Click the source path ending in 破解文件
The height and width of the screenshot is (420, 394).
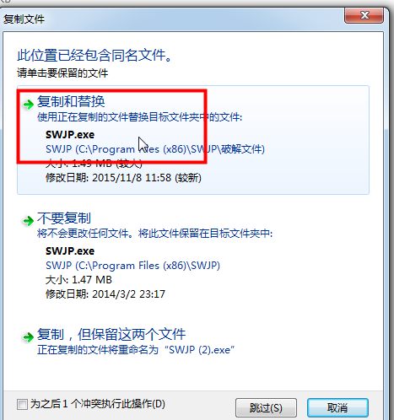pos(155,149)
